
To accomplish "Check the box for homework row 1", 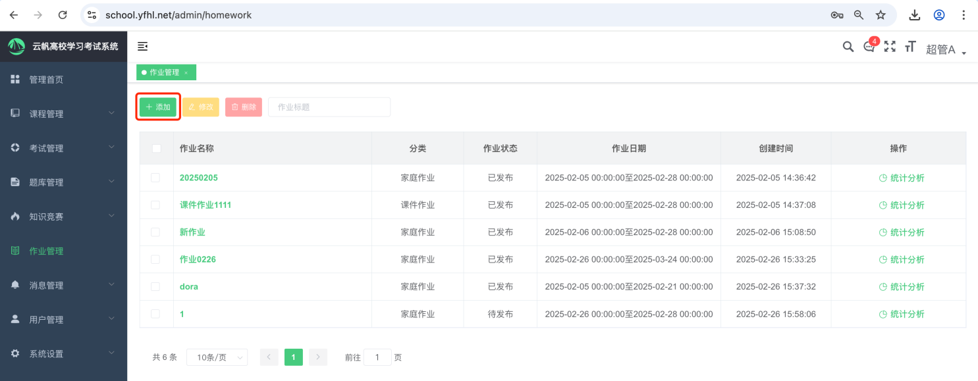I will tap(155, 314).
